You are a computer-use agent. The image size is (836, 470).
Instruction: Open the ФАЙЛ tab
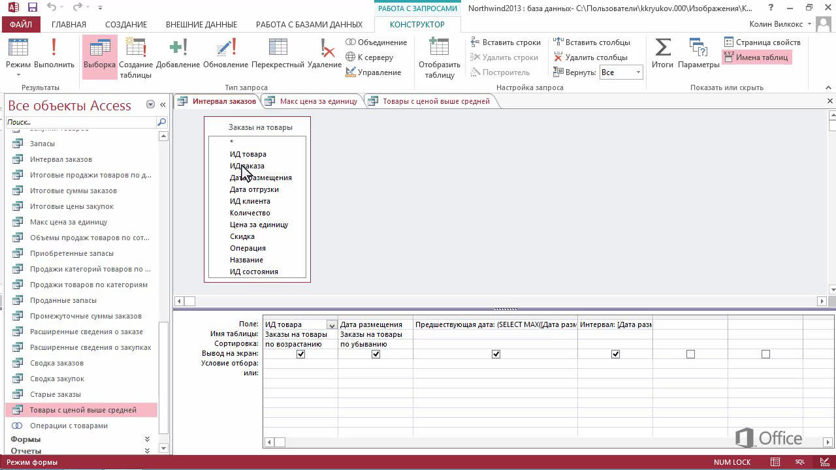[x=21, y=24]
